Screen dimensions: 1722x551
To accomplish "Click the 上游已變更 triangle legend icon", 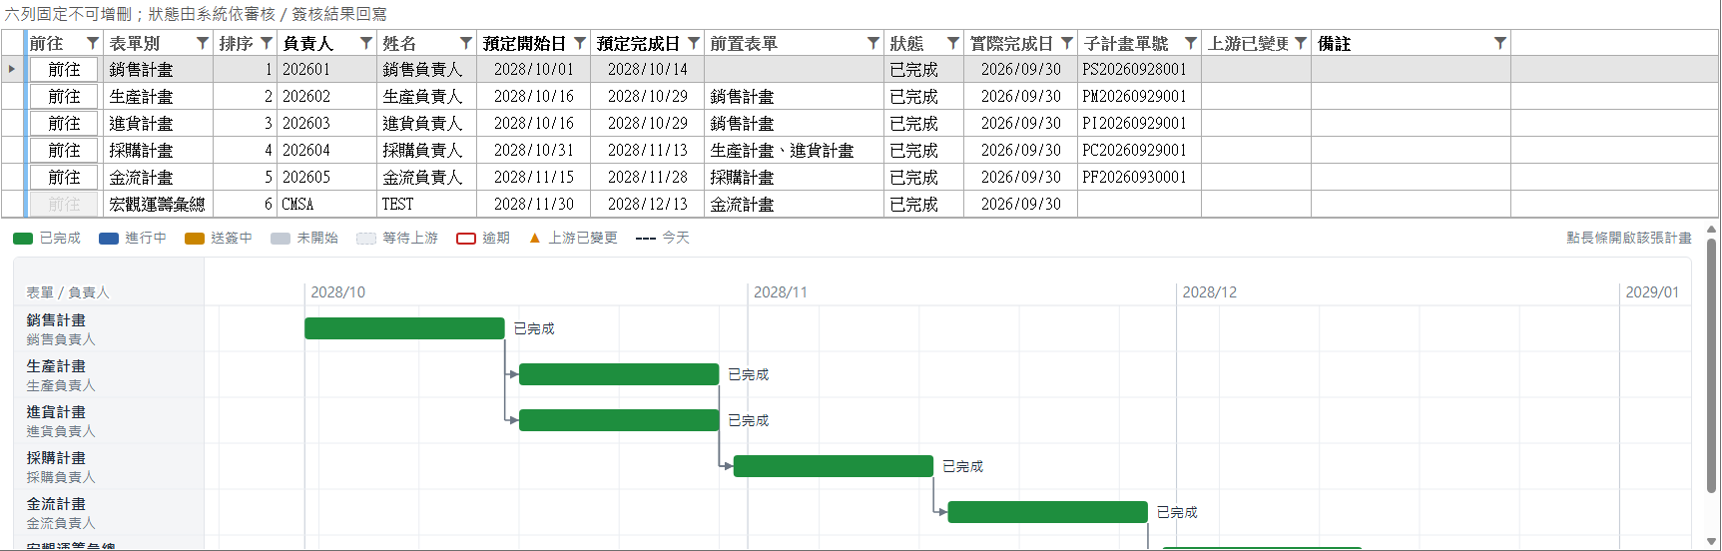I will pyautogui.click(x=535, y=238).
